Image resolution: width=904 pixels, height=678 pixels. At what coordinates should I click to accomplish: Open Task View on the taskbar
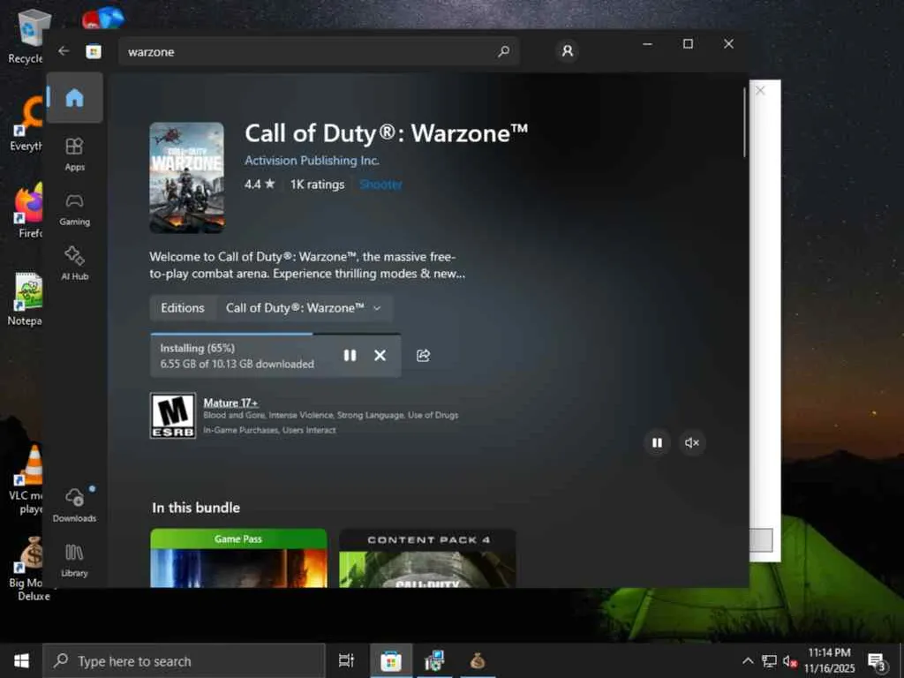coord(346,660)
